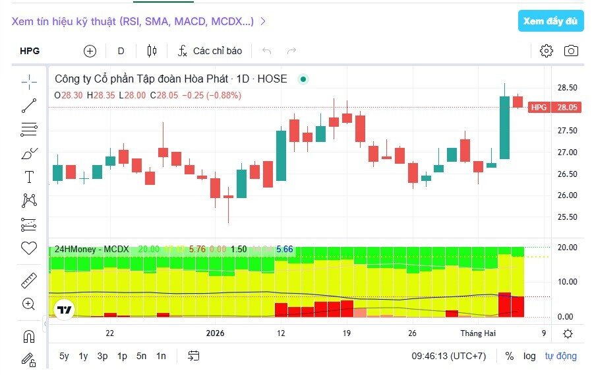Screen dimensions: 592x375
Task: Click the 24HMoney - MCDX indicator title
Action: click(x=92, y=249)
